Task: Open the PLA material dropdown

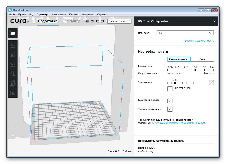Action: [x=185, y=33]
